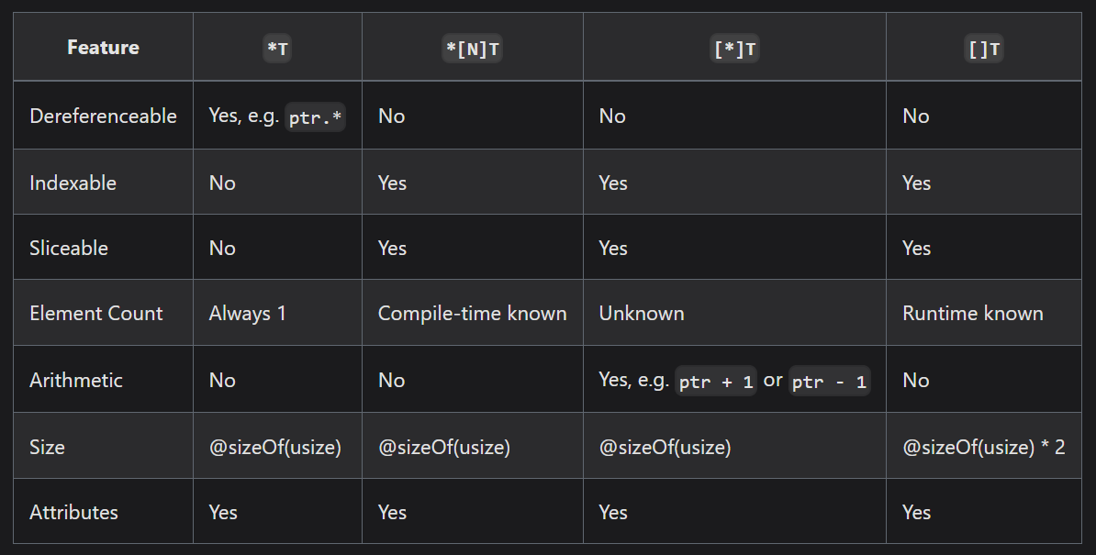The height and width of the screenshot is (555, 1096).
Task: Click the "Compile-time known" cell
Action: point(472,313)
